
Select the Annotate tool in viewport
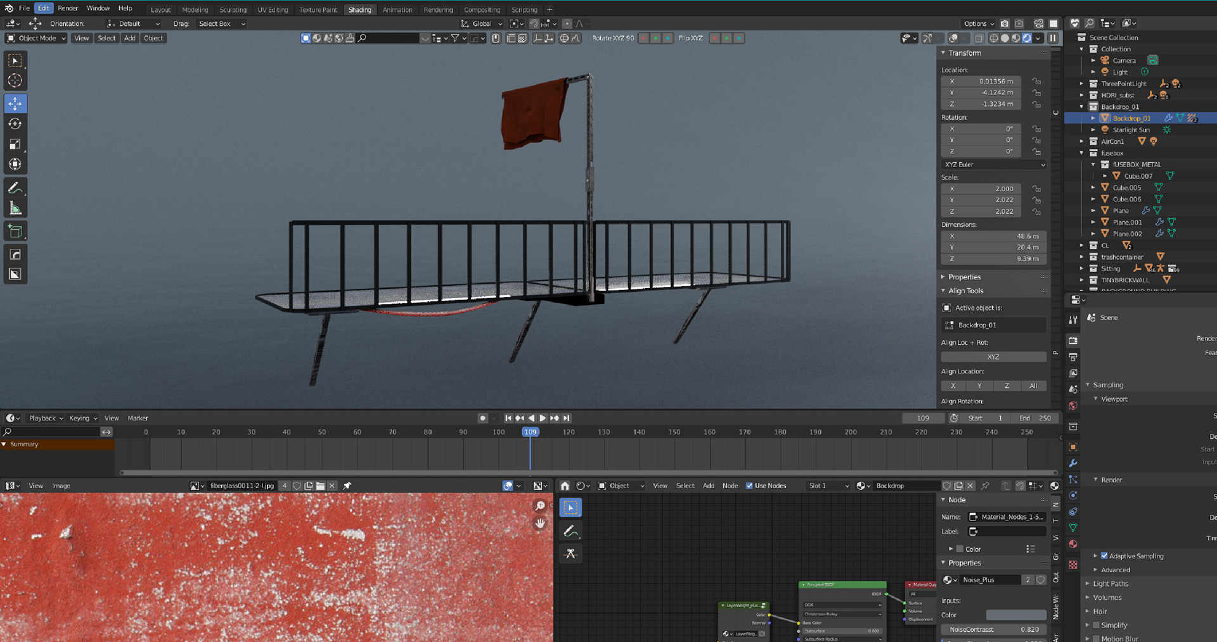tap(15, 188)
